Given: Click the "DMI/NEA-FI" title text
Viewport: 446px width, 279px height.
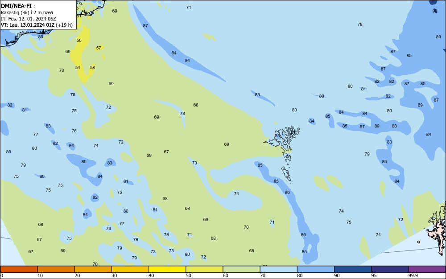Looking at the screenshot, I should pos(16,6).
